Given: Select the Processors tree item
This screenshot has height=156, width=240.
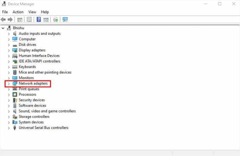Looking at the screenshot, I should click(x=27, y=95).
